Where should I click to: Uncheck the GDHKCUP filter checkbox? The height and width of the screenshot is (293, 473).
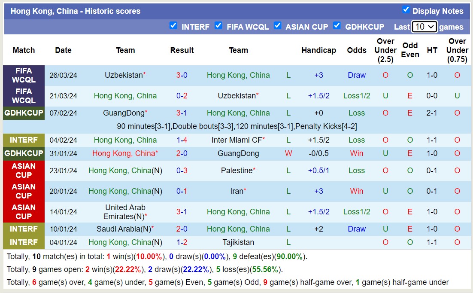tap(337, 26)
